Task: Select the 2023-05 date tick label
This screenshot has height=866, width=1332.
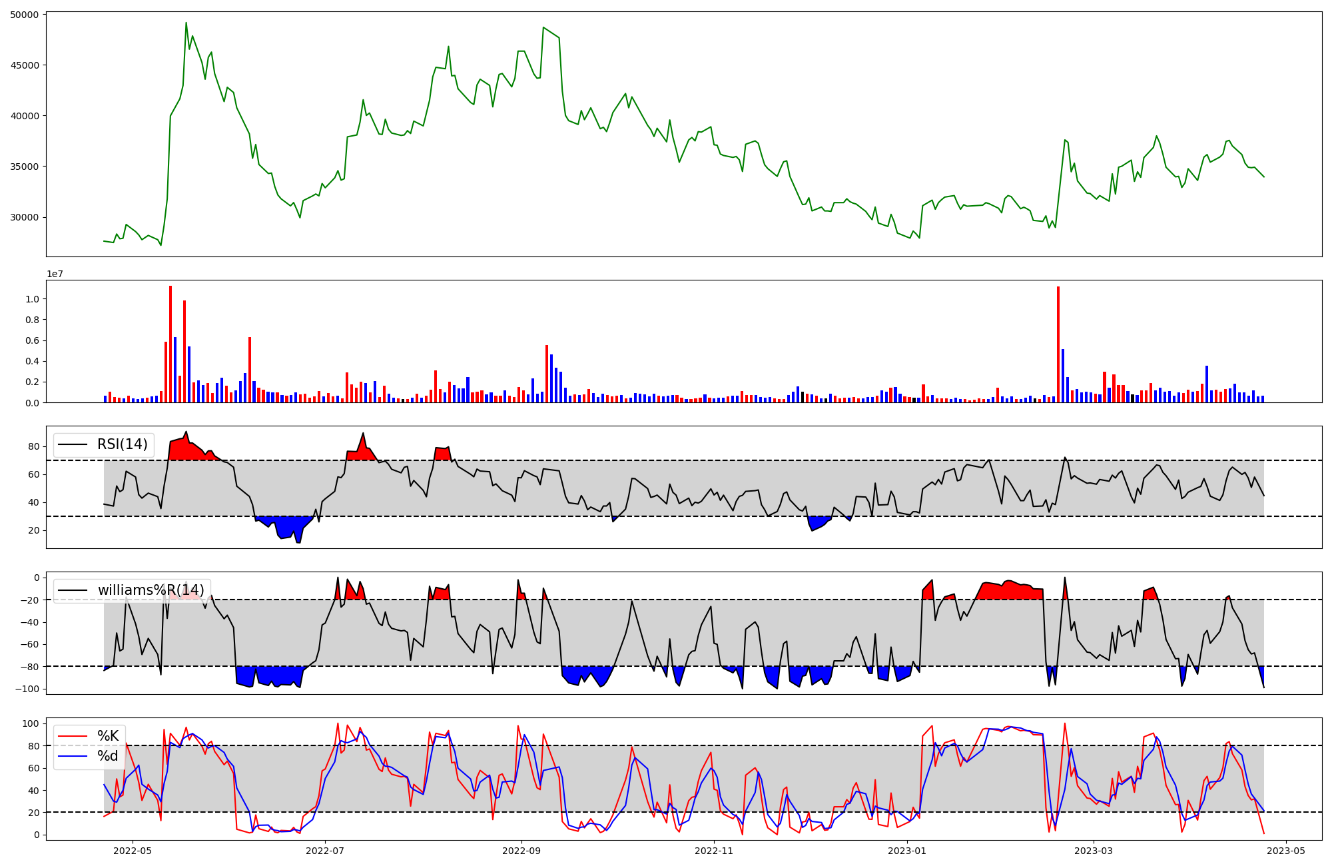Action: 1286,851
